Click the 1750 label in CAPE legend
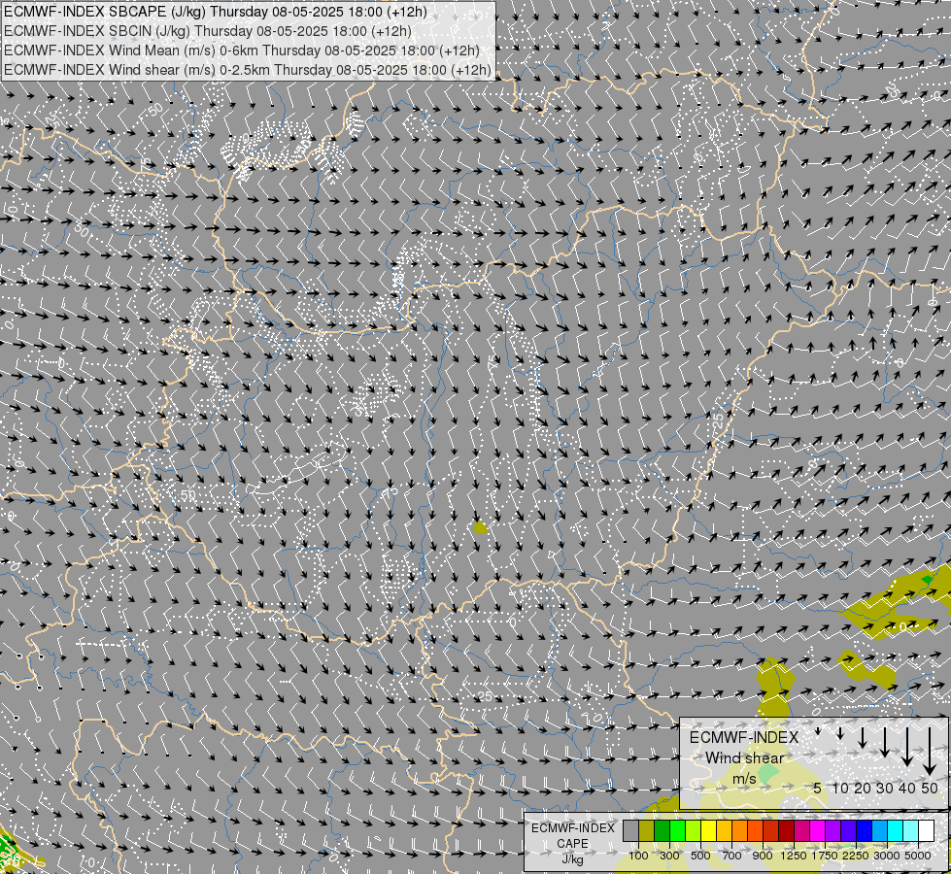Viewport: 951px width, 874px height. coord(825,856)
